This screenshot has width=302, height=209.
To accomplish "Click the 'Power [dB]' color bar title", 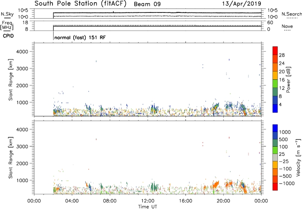I will tap(288, 80).
